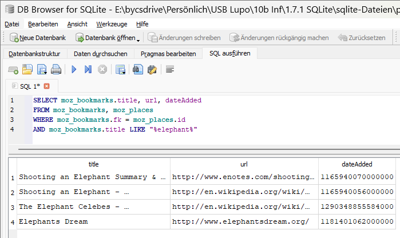Save results view icon
Image resolution: width=400 pixels, height=238 pixels.
[120, 69]
